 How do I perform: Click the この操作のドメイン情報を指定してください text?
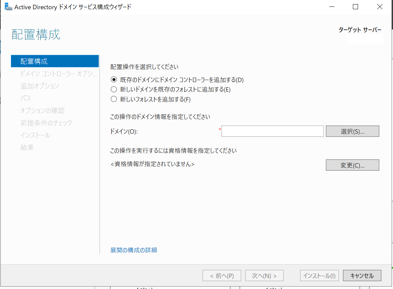pyautogui.click(x=160, y=117)
